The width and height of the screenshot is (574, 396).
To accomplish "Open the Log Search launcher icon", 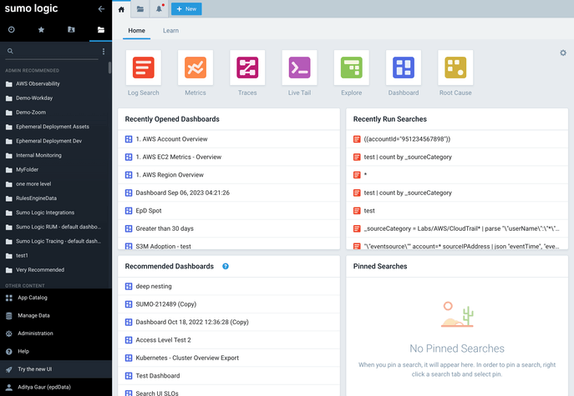I will (143, 68).
